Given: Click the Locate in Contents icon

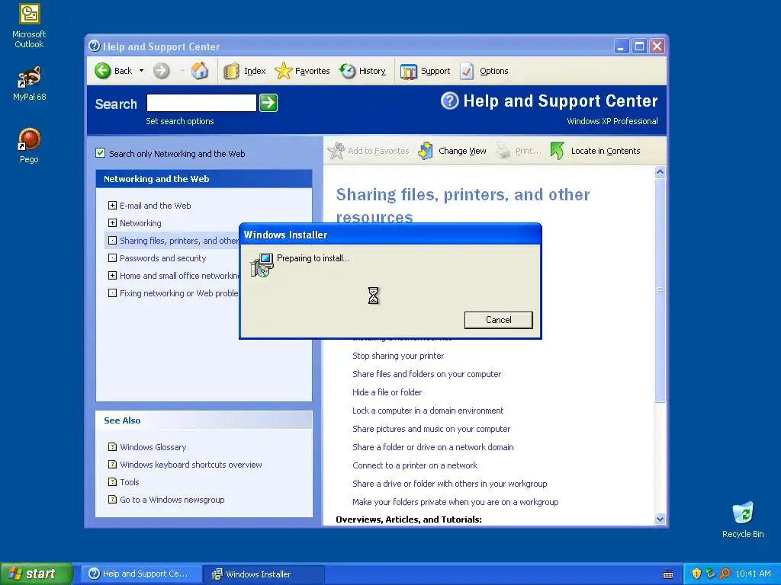Looking at the screenshot, I should pyautogui.click(x=558, y=151).
